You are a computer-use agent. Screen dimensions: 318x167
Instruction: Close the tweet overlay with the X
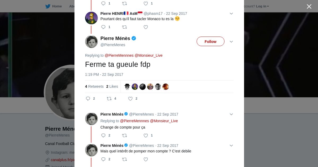pyautogui.click(x=309, y=6)
